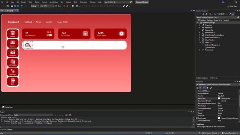Click the Undo toolbar icon
Viewport: 240px width, 135px height.
[x=22, y=6]
